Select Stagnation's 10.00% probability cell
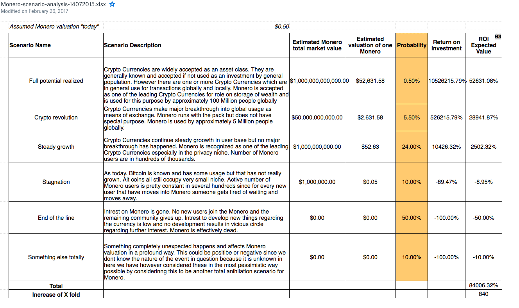 point(412,182)
